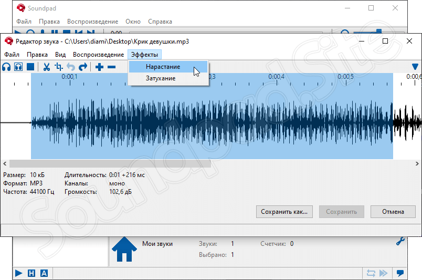Click the first headphones playback icon

[x=6, y=67]
